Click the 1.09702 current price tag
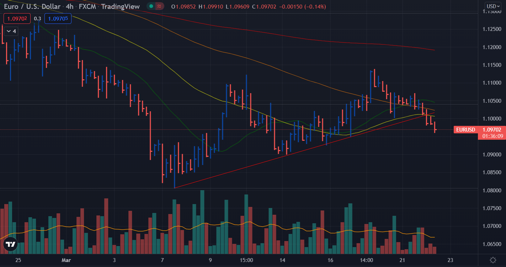Image resolution: width=506 pixels, height=267 pixels. coord(492,130)
